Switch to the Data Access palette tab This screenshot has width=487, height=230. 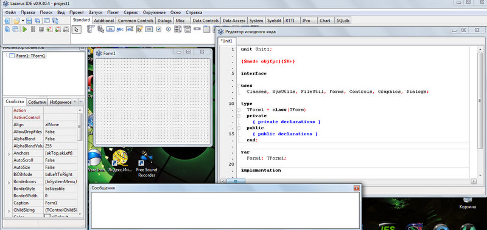tap(234, 21)
